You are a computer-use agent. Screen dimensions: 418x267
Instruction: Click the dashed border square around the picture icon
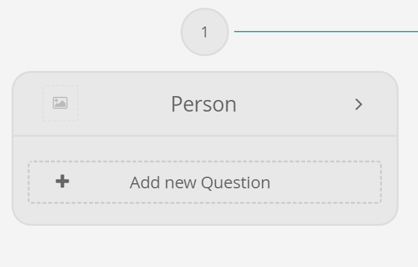[x=60, y=103]
